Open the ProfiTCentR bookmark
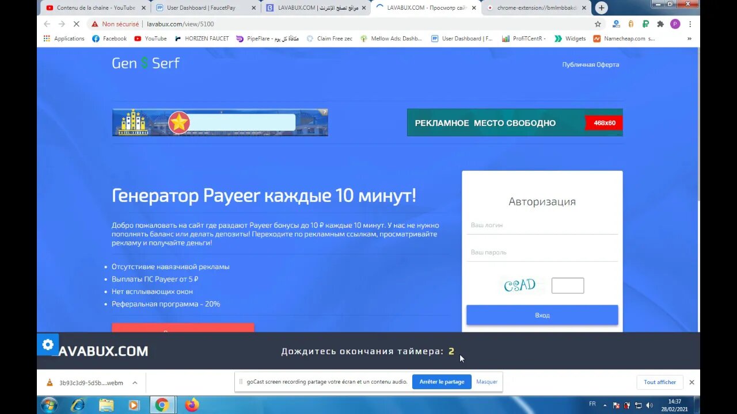Viewport: 737px width, 414px height. (x=523, y=39)
